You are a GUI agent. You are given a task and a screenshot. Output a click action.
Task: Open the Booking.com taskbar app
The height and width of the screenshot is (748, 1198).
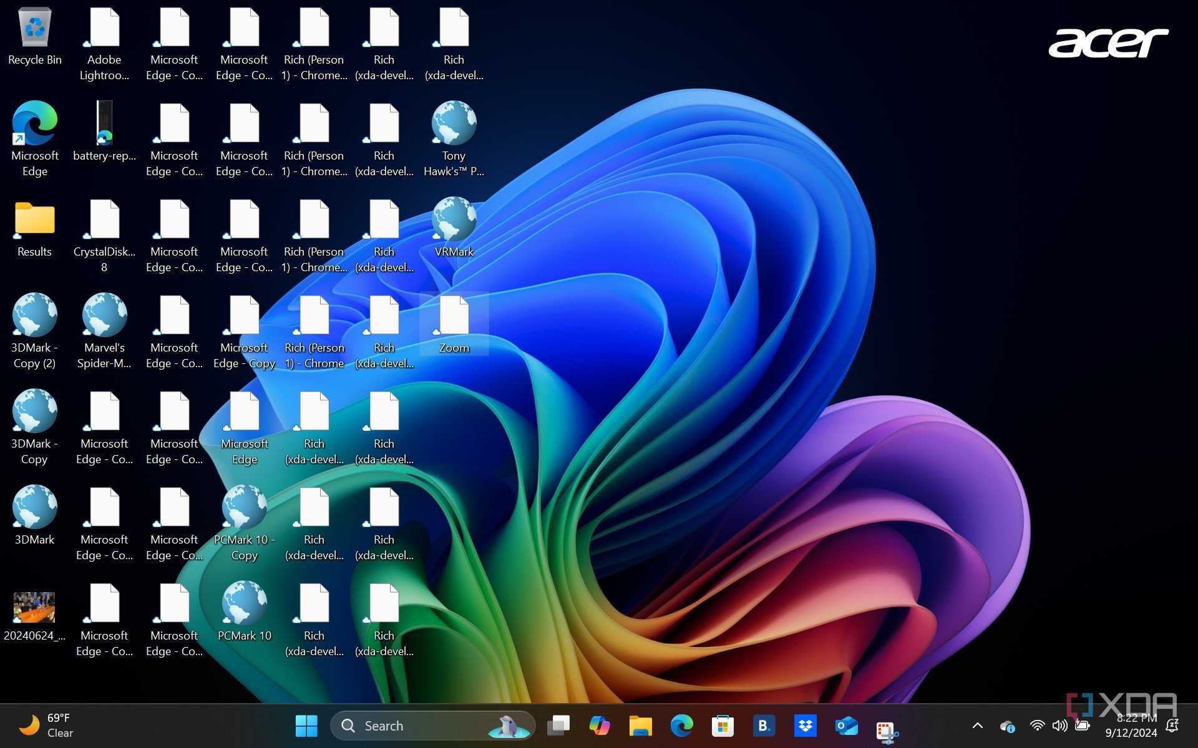[x=764, y=726]
